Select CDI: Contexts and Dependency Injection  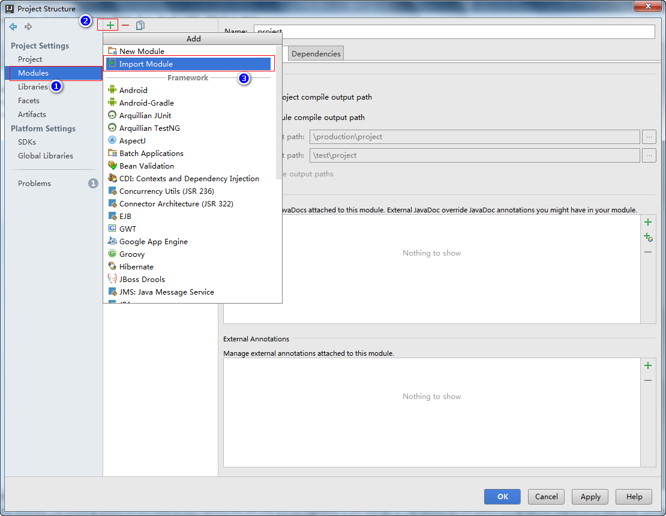[x=190, y=178]
